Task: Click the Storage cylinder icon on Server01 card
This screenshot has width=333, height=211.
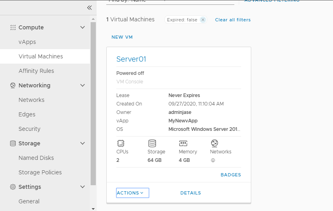Action: (152, 143)
